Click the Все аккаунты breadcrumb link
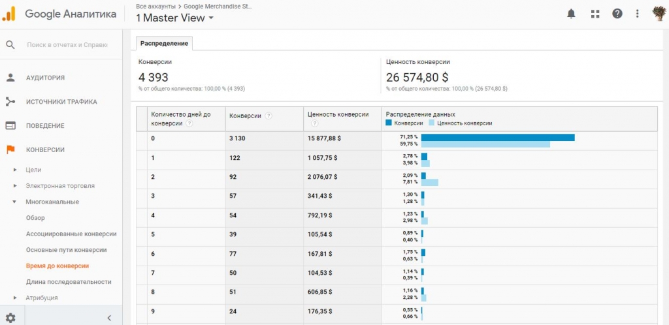Screen dimensions: 669x325 [155, 7]
